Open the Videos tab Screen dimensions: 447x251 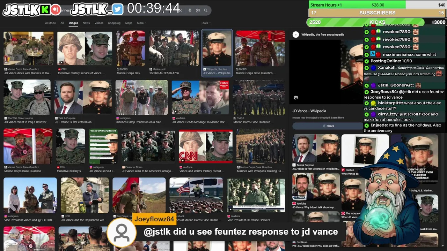pyautogui.click(x=99, y=23)
